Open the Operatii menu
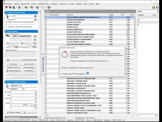 [16, 4]
